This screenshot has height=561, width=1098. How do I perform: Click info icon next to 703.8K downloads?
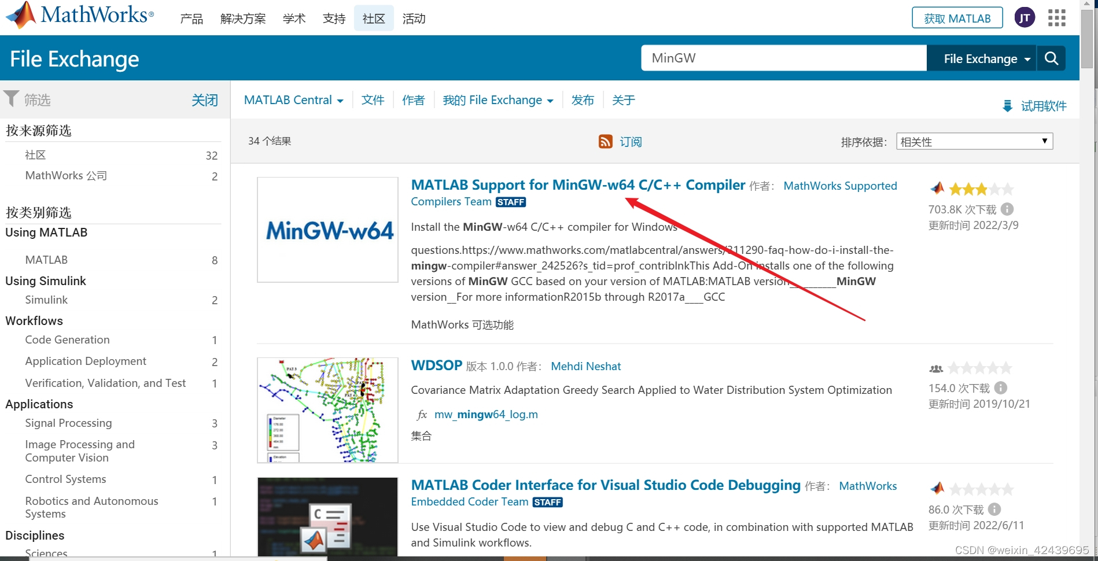(x=1007, y=209)
